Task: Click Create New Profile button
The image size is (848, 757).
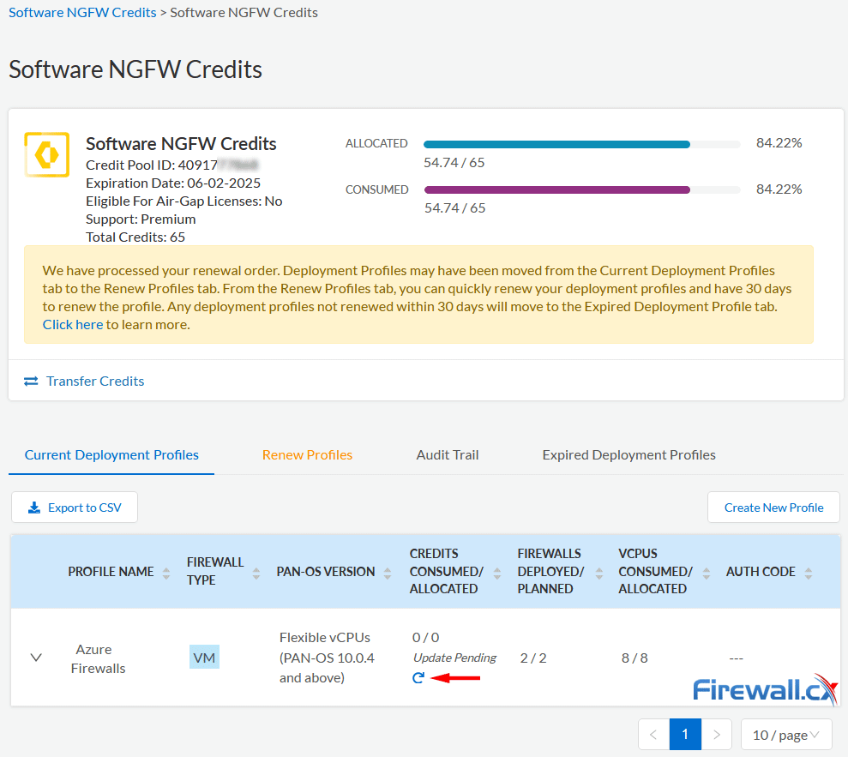Action: coord(773,508)
